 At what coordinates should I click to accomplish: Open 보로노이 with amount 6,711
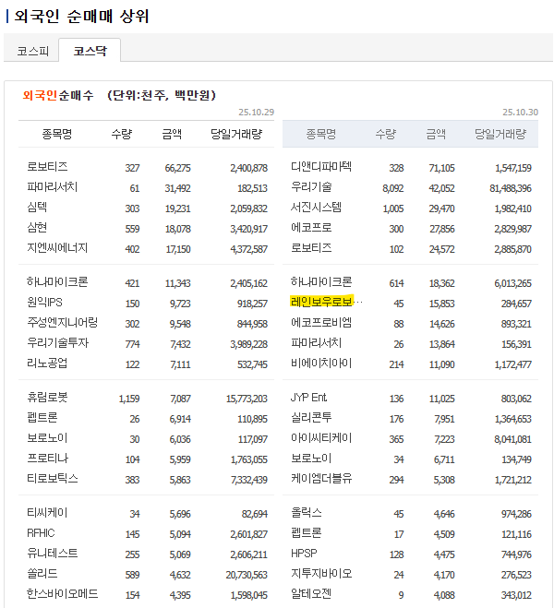tap(311, 458)
